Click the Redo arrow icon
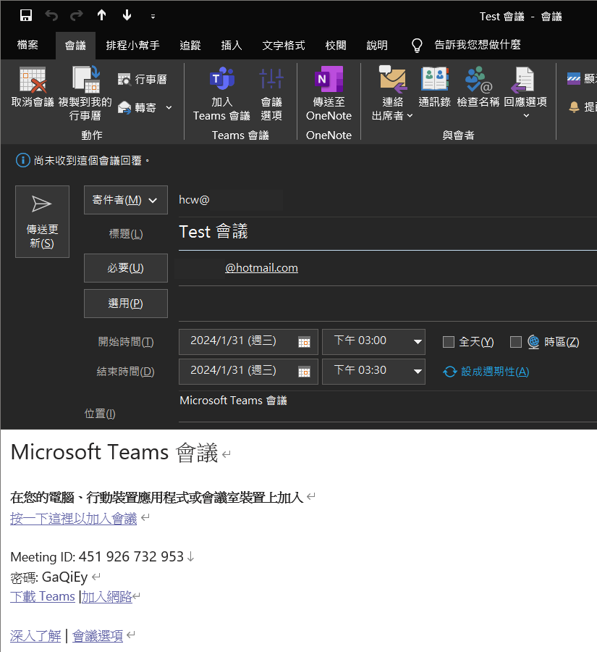This screenshot has width=597, height=652. point(76,16)
